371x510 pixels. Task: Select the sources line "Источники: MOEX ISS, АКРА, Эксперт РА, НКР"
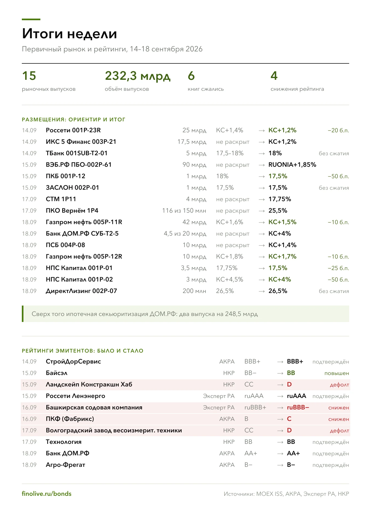pos(286,494)
